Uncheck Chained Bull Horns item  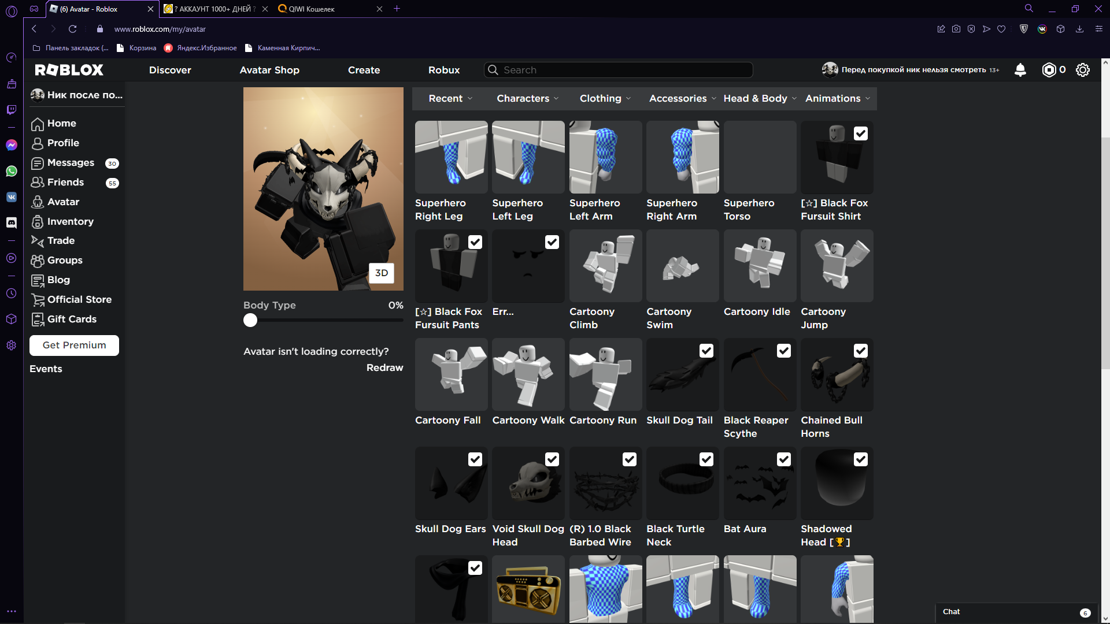[x=861, y=351]
